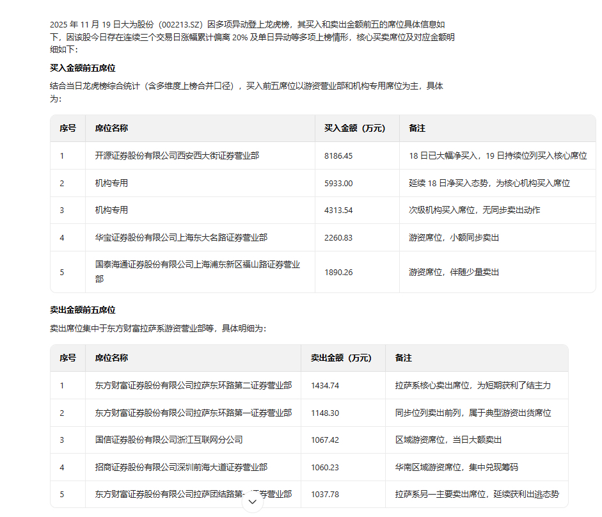The image size is (602, 517).
Task: Click the 备注 header in buy table
Action: 417,128
